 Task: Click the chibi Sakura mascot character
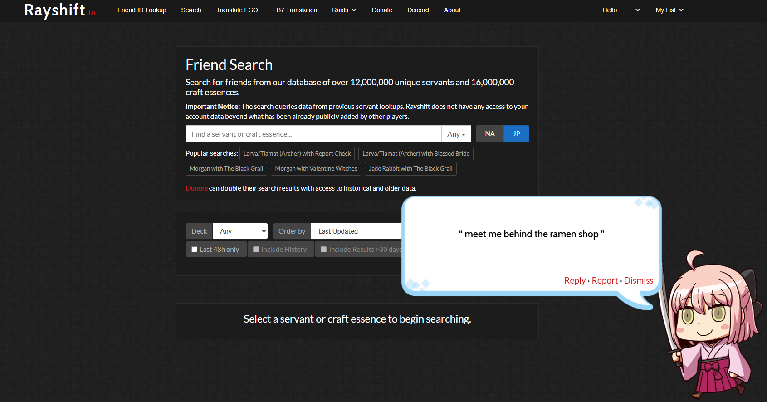click(710, 324)
